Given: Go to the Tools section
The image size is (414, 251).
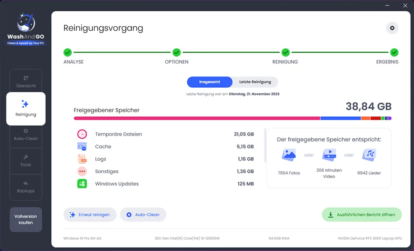Looking at the screenshot, I should click(x=26, y=161).
